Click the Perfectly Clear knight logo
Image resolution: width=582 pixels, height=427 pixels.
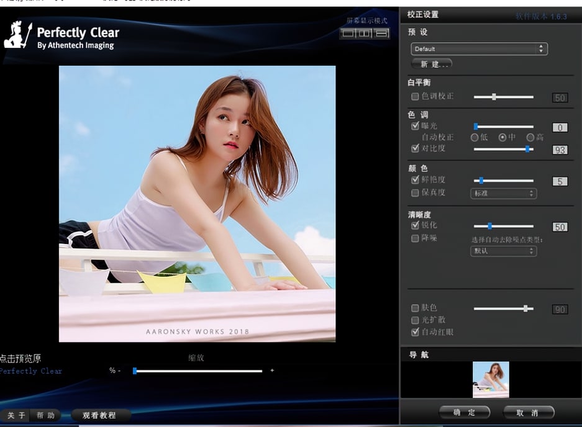coord(17,35)
